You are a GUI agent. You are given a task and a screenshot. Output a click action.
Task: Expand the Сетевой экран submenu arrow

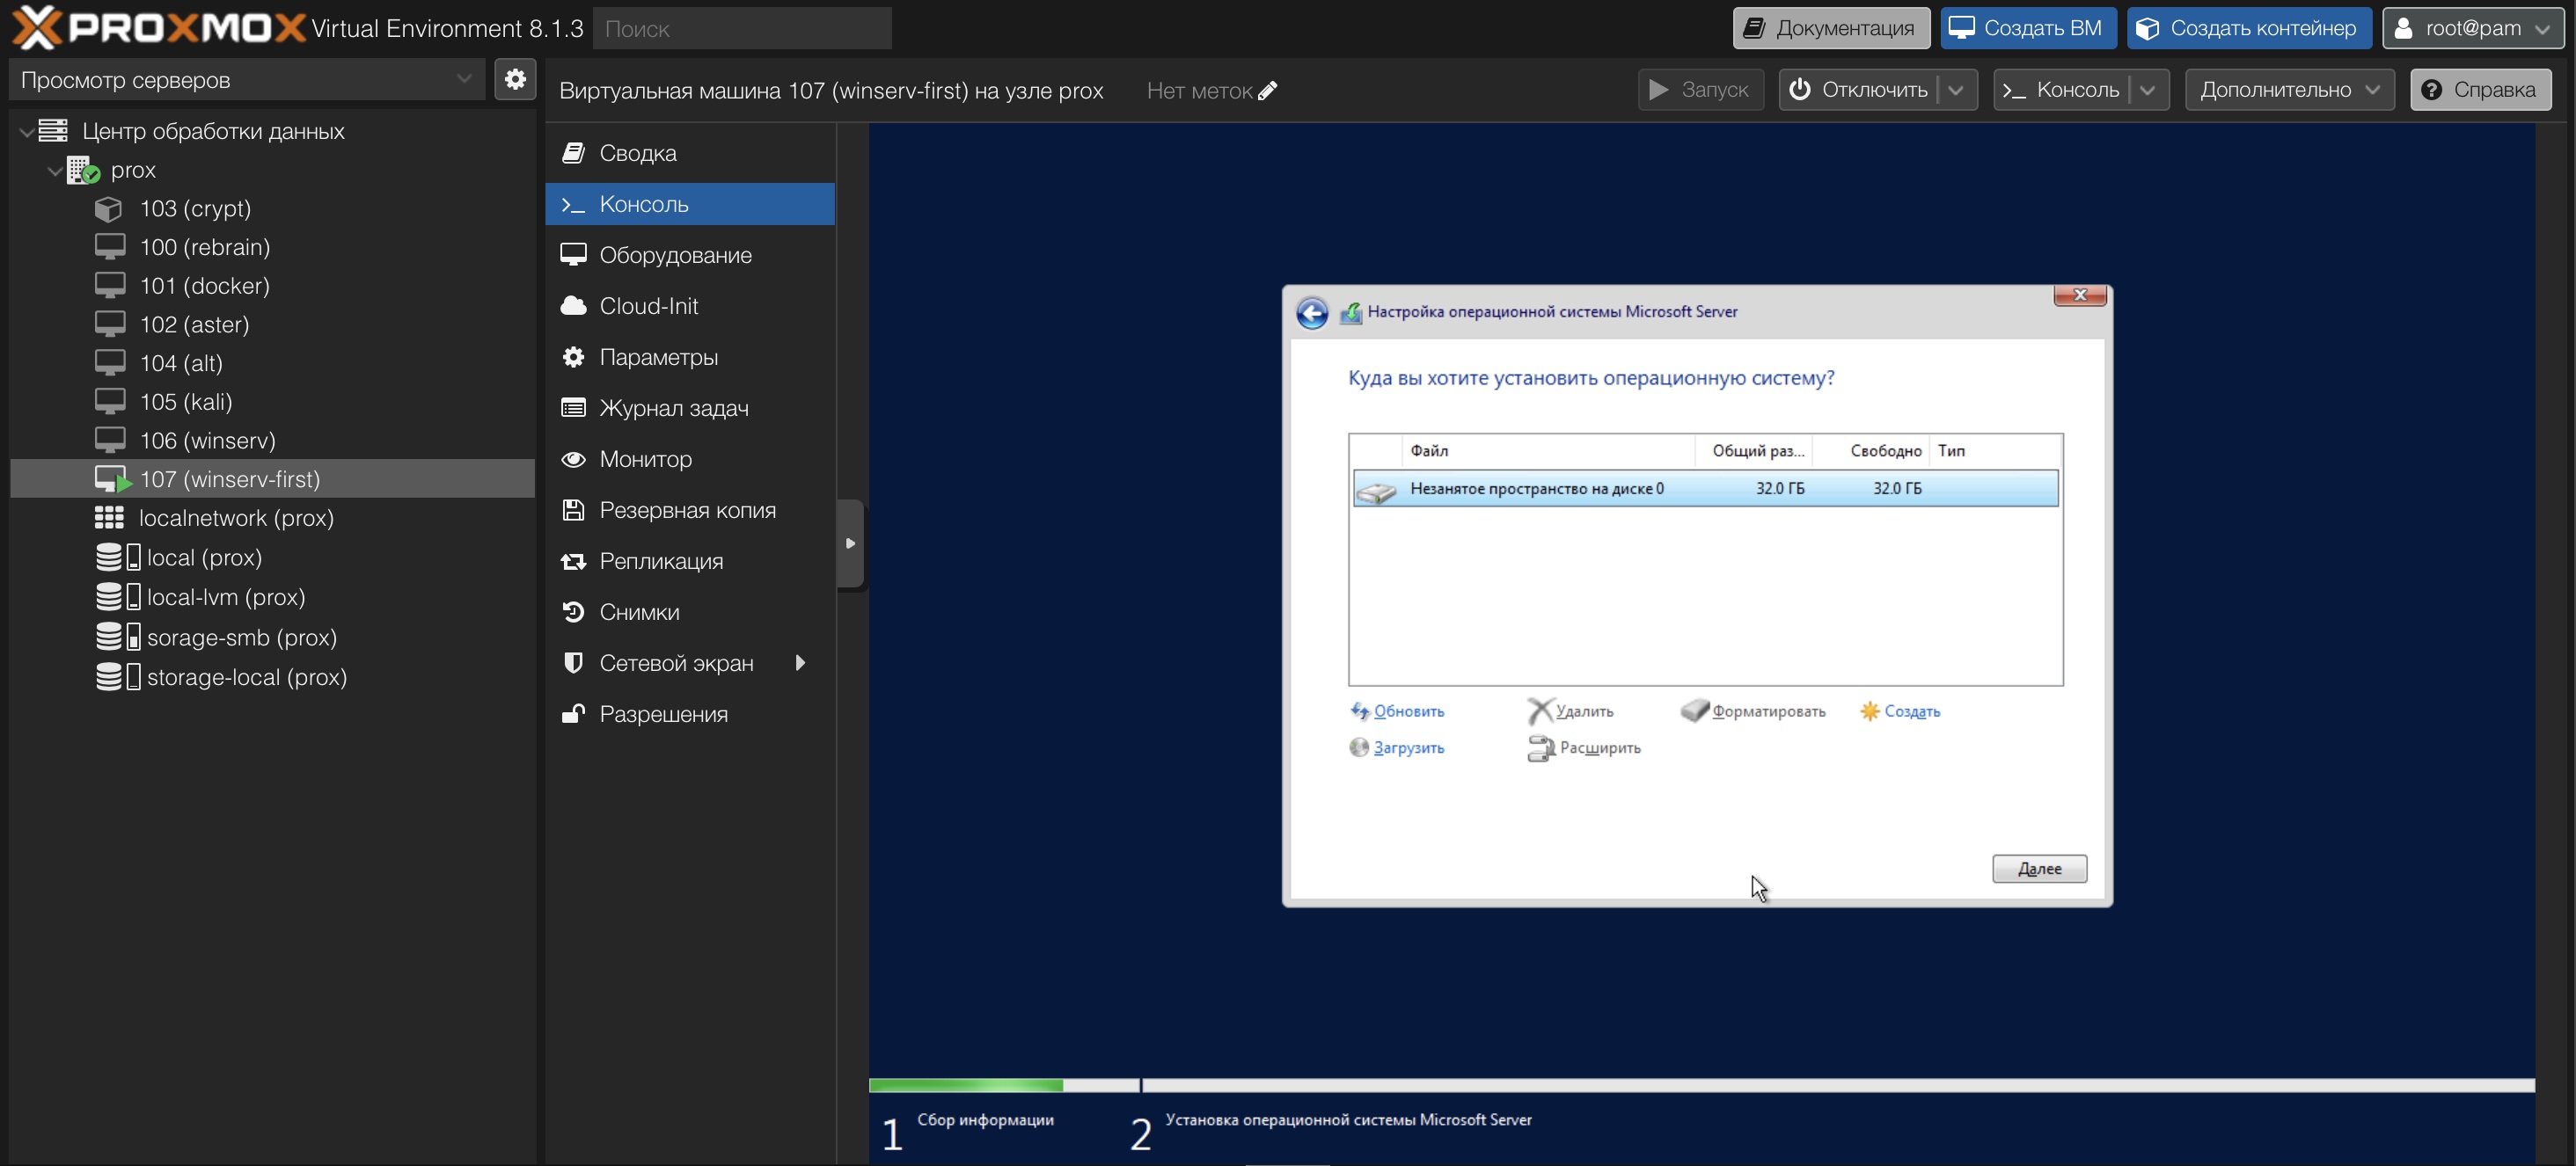click(x=800, y=663)
